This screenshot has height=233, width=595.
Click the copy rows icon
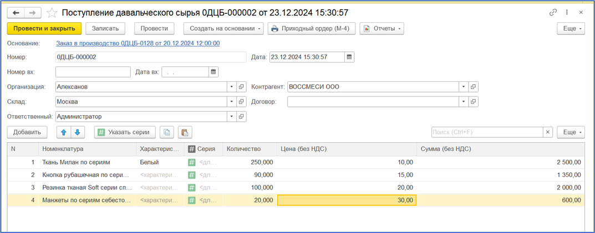click(167, 132)
